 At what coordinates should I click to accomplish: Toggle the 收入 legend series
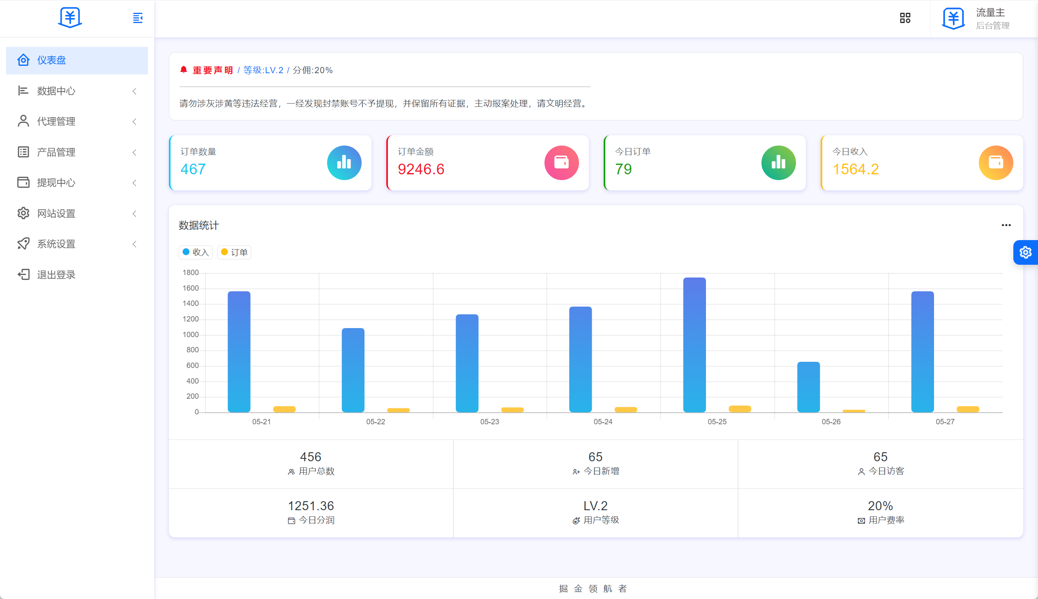tap(196, 252)
